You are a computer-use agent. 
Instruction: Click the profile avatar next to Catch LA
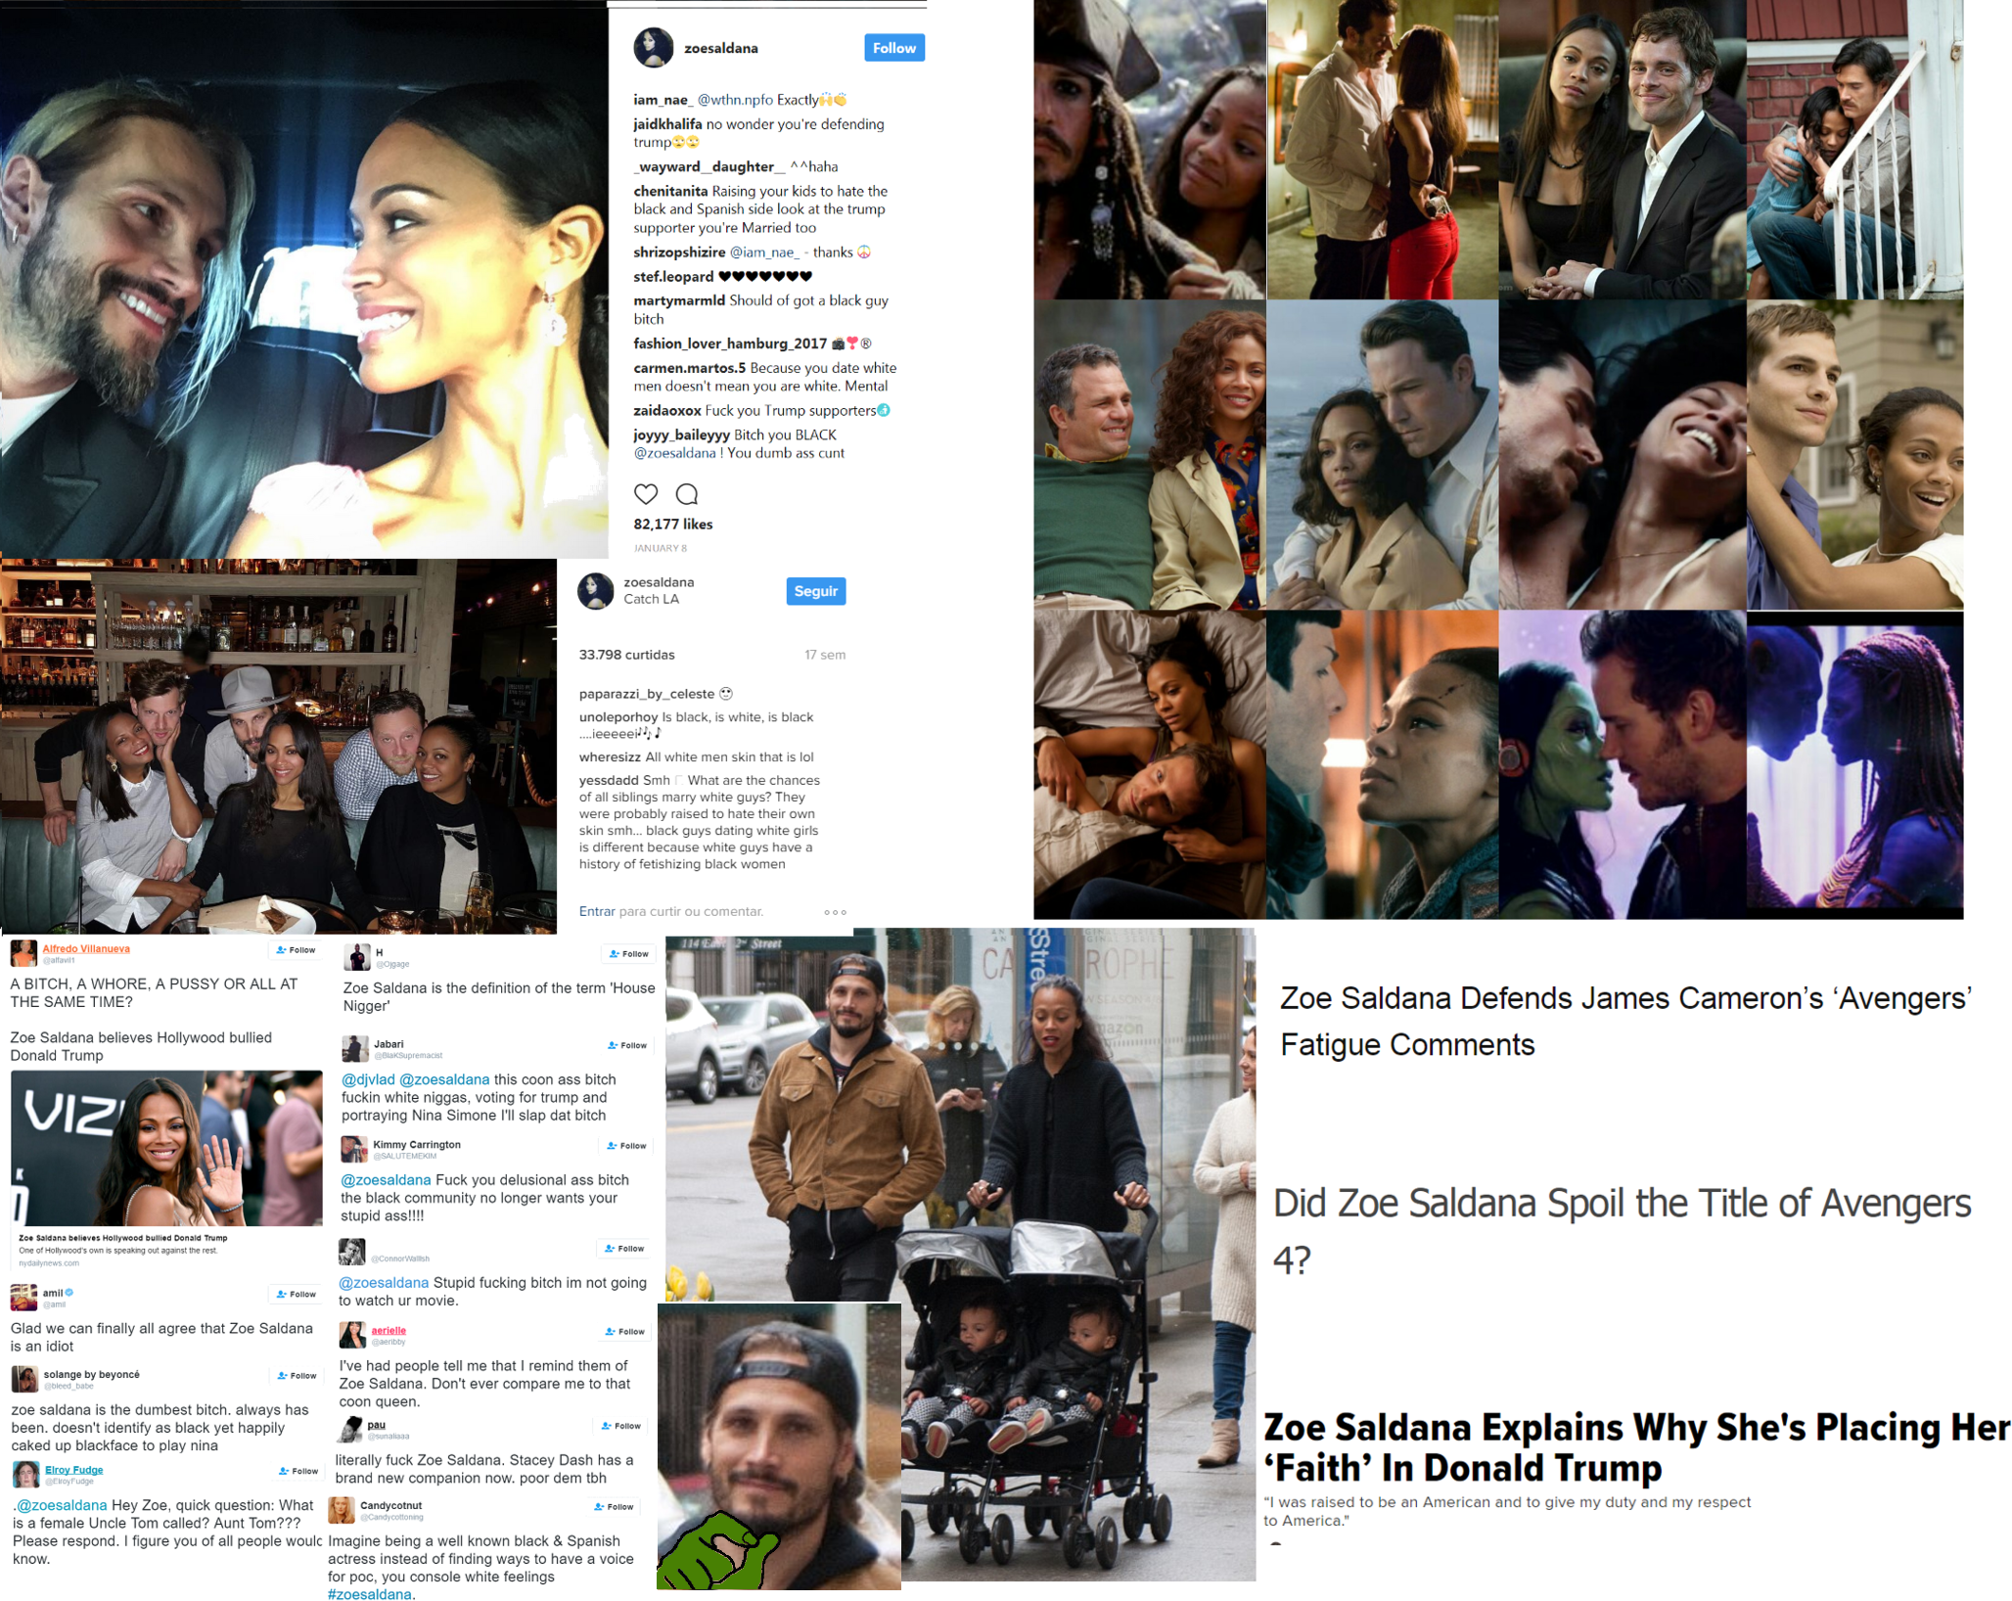(595, 591)
